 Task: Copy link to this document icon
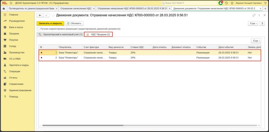(254, 15)
